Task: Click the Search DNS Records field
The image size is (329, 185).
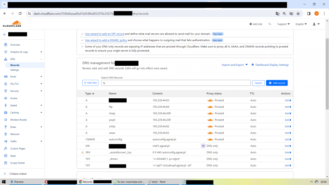Action: coord(176,83)
